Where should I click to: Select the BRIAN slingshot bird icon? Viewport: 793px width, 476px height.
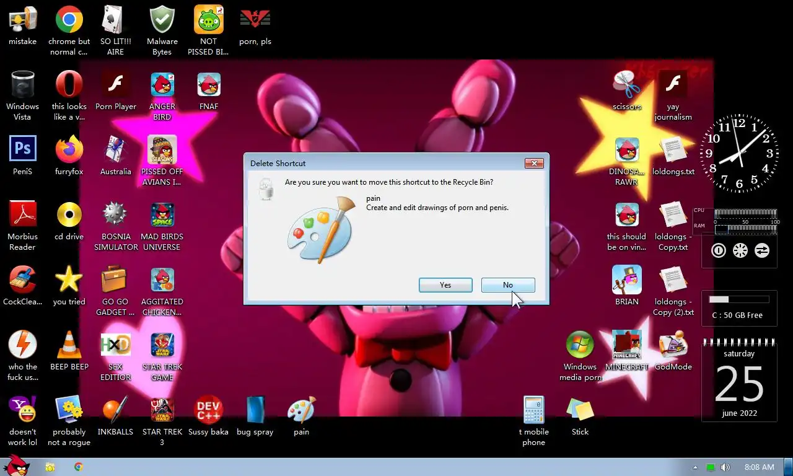tap(627, 286)
